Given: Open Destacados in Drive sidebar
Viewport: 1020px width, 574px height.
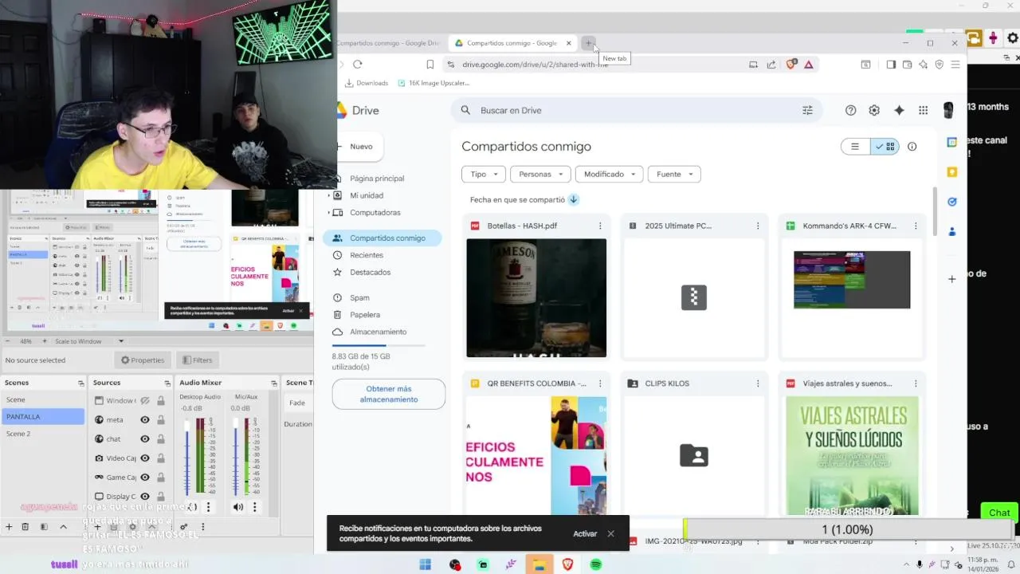Looking at the screenshot, I should pyautogui.click(x=370, y=273).
